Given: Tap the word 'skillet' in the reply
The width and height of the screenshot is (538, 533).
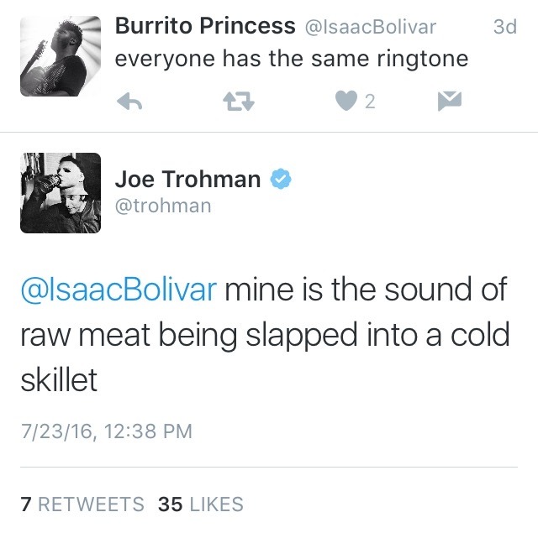Looking at the screenshot, I should 59,380.
